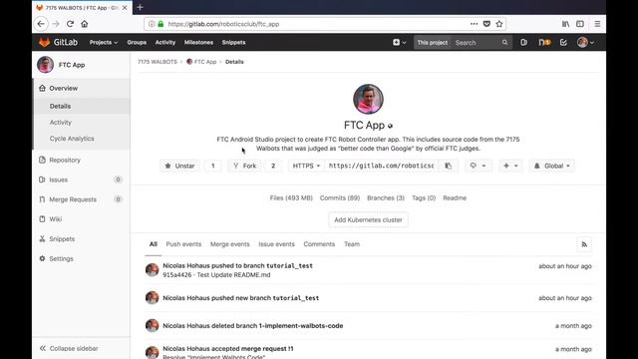Open commit 915a4426 link

click(177, 275)
